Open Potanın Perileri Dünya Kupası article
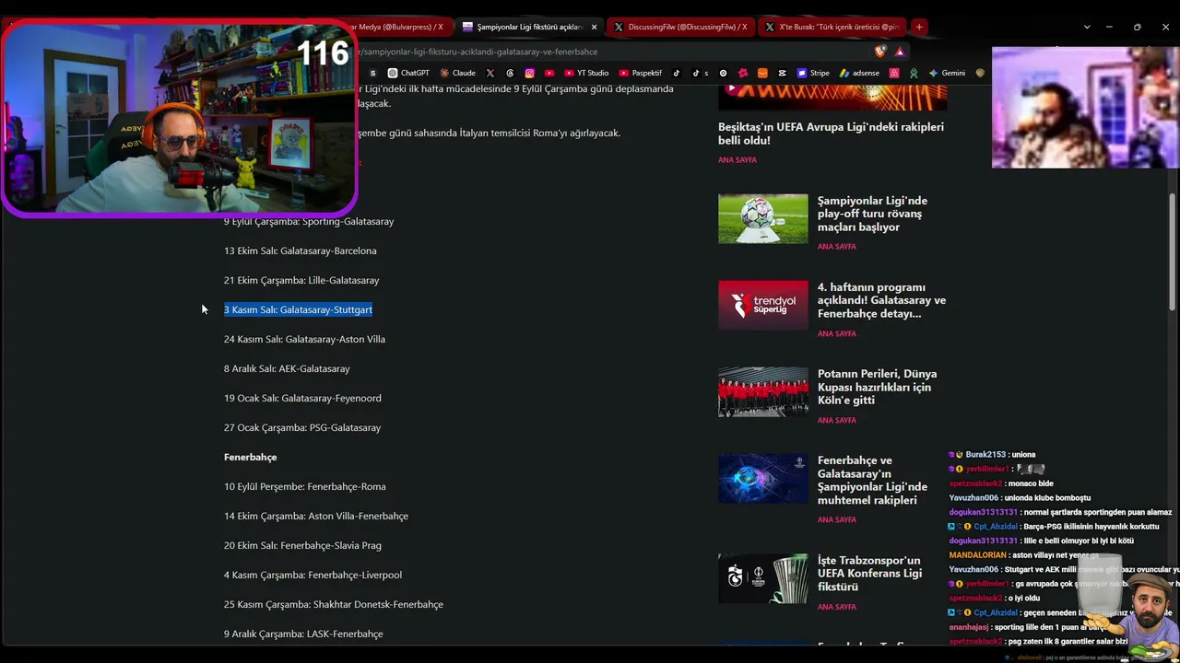 coord(877,387)
